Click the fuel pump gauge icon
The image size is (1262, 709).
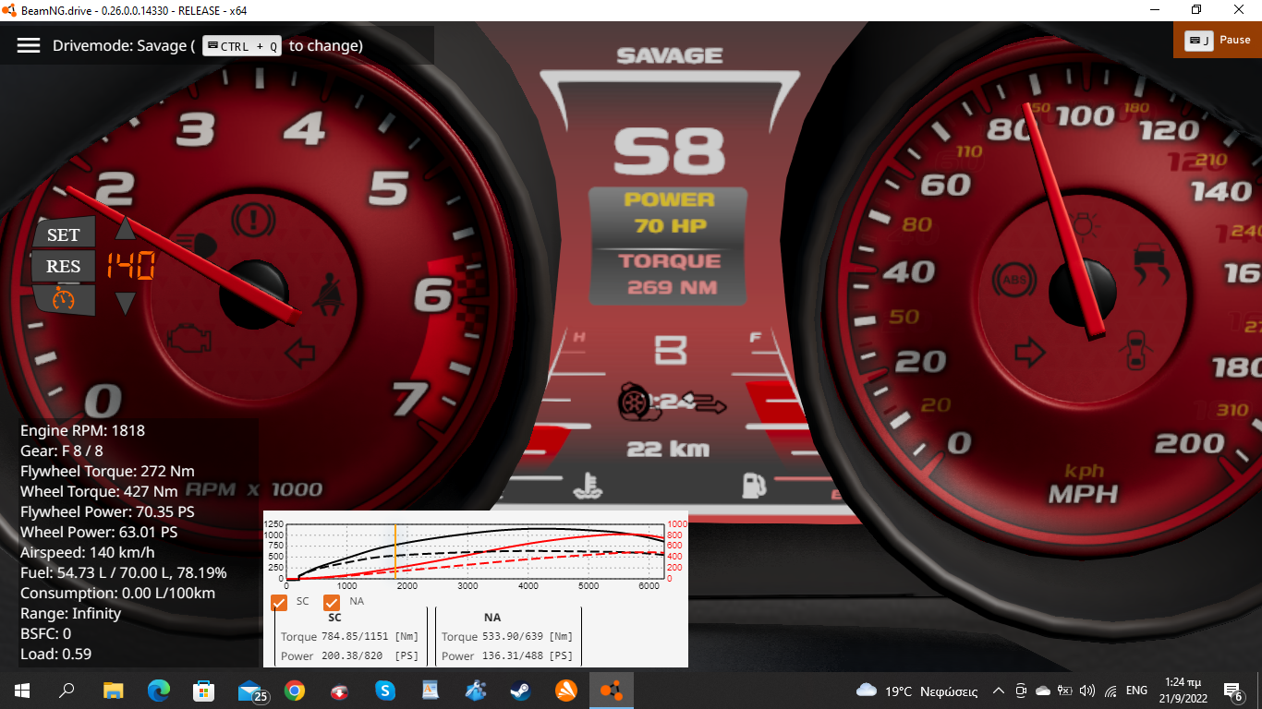pos(755,485)
